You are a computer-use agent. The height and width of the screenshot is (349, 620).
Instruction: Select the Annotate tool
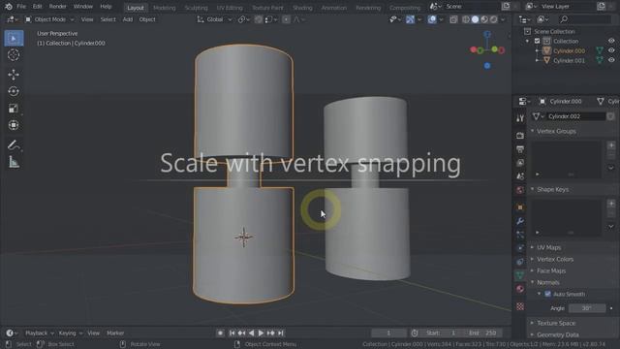pyautogui.click(x=14, y=145)
